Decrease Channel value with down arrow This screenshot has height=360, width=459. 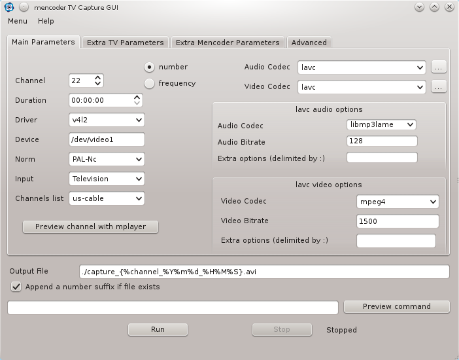coord(98,84)
